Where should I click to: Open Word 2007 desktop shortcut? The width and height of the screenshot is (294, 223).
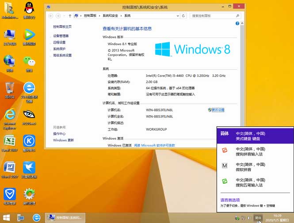click(x=10, y=170)
